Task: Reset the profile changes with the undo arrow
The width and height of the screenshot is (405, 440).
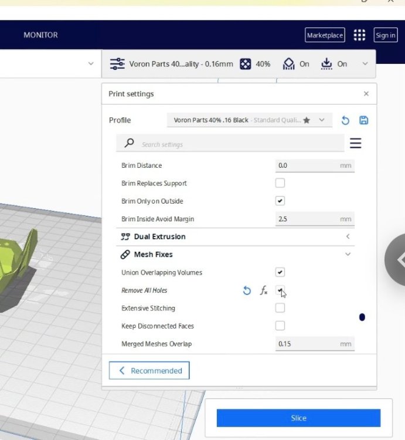Action: coord(345,120)
